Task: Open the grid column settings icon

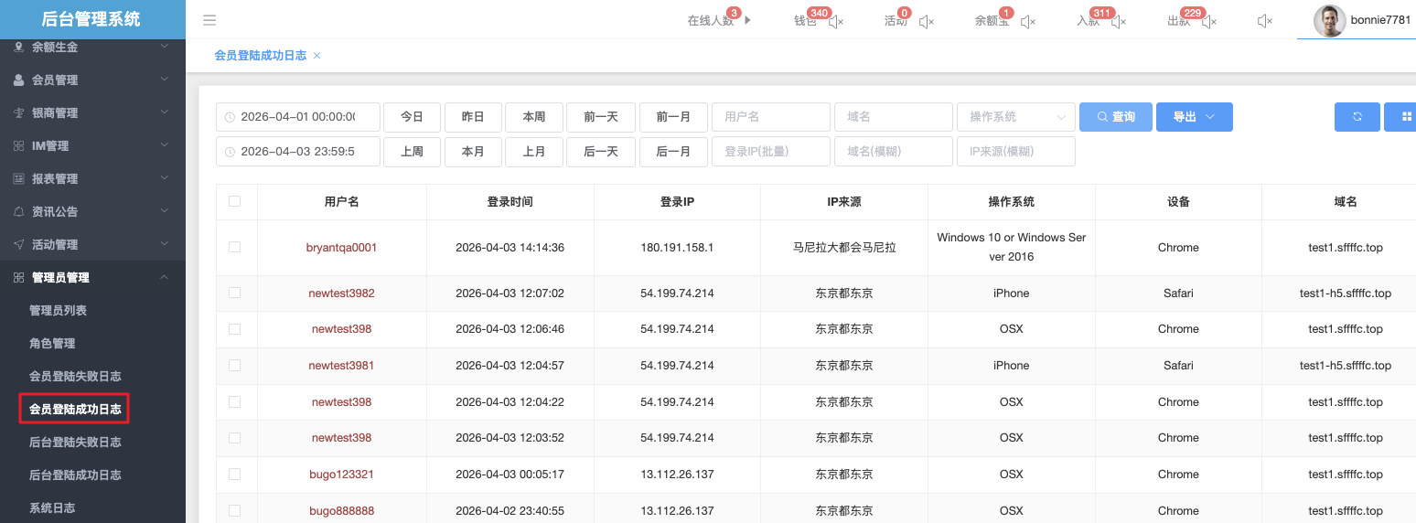Action: [x=1400, y=117]
